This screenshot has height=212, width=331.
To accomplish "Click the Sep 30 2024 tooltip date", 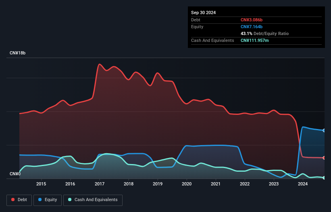I will pos(203,12).
